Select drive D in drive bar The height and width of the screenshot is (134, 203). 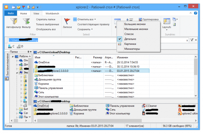[x=20, y=46]
